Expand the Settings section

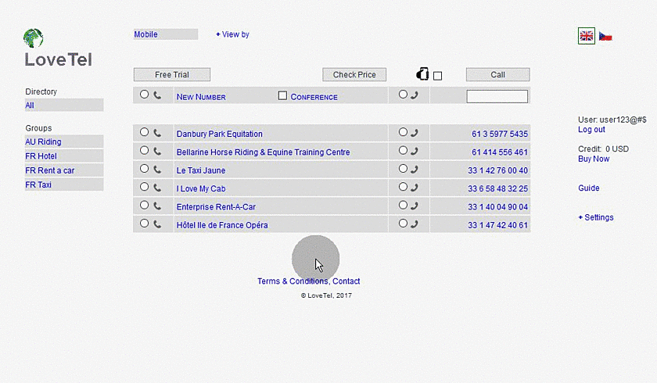click(596, 217)
